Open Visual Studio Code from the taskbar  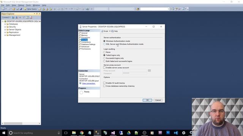176,133
